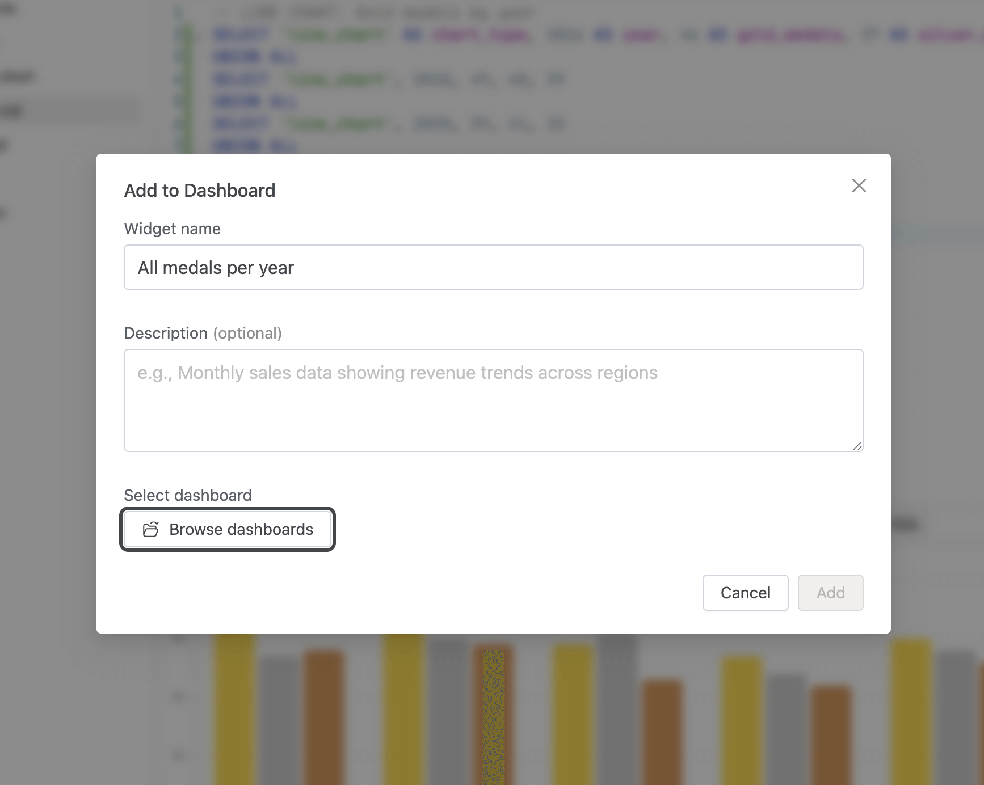Click the Add button to save widget
Screen dimensions: 984x785
tap(830, 593)
